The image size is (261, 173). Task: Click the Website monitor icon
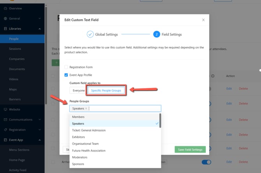(x=5, y=109)
